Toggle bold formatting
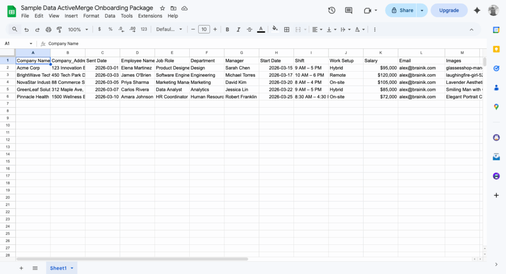The width and height of the screenshot is (506, 274). tap(227, 30)
